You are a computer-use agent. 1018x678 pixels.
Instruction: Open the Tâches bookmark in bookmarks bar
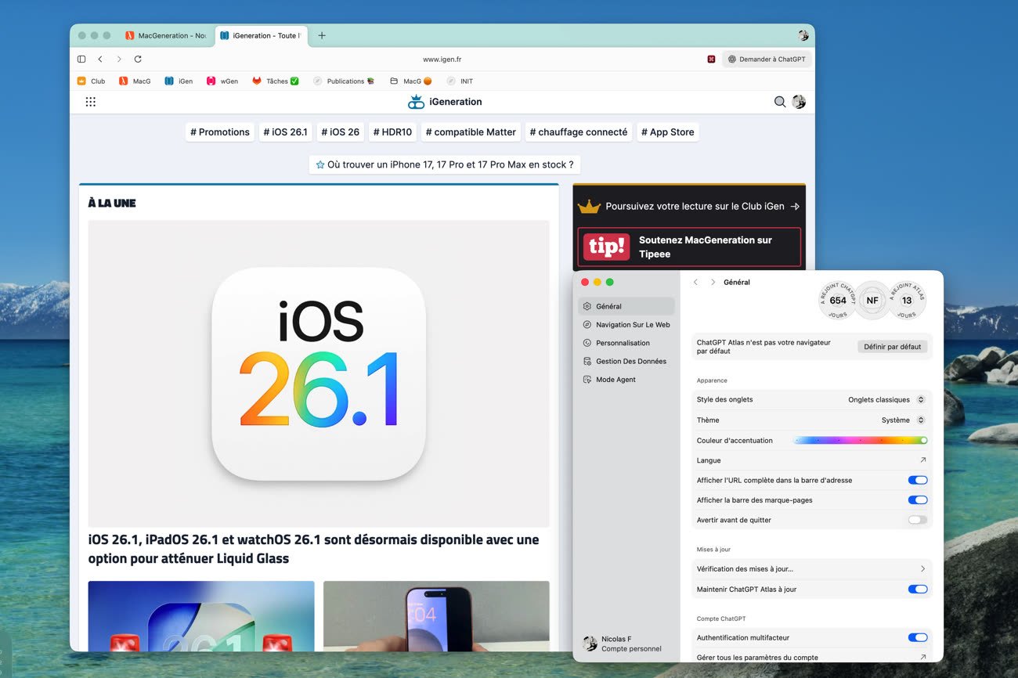276,81
